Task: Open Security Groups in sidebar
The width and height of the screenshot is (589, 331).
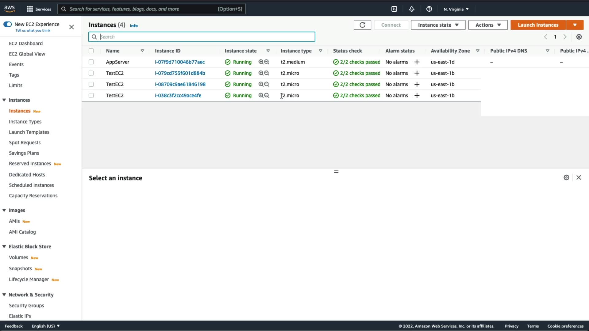Action: tap(26, 306)
